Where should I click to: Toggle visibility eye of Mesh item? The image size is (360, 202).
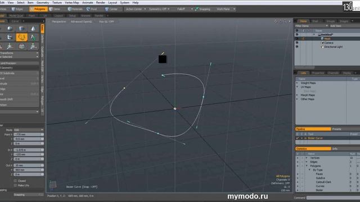pyautogui.click(x=297, y=39)
